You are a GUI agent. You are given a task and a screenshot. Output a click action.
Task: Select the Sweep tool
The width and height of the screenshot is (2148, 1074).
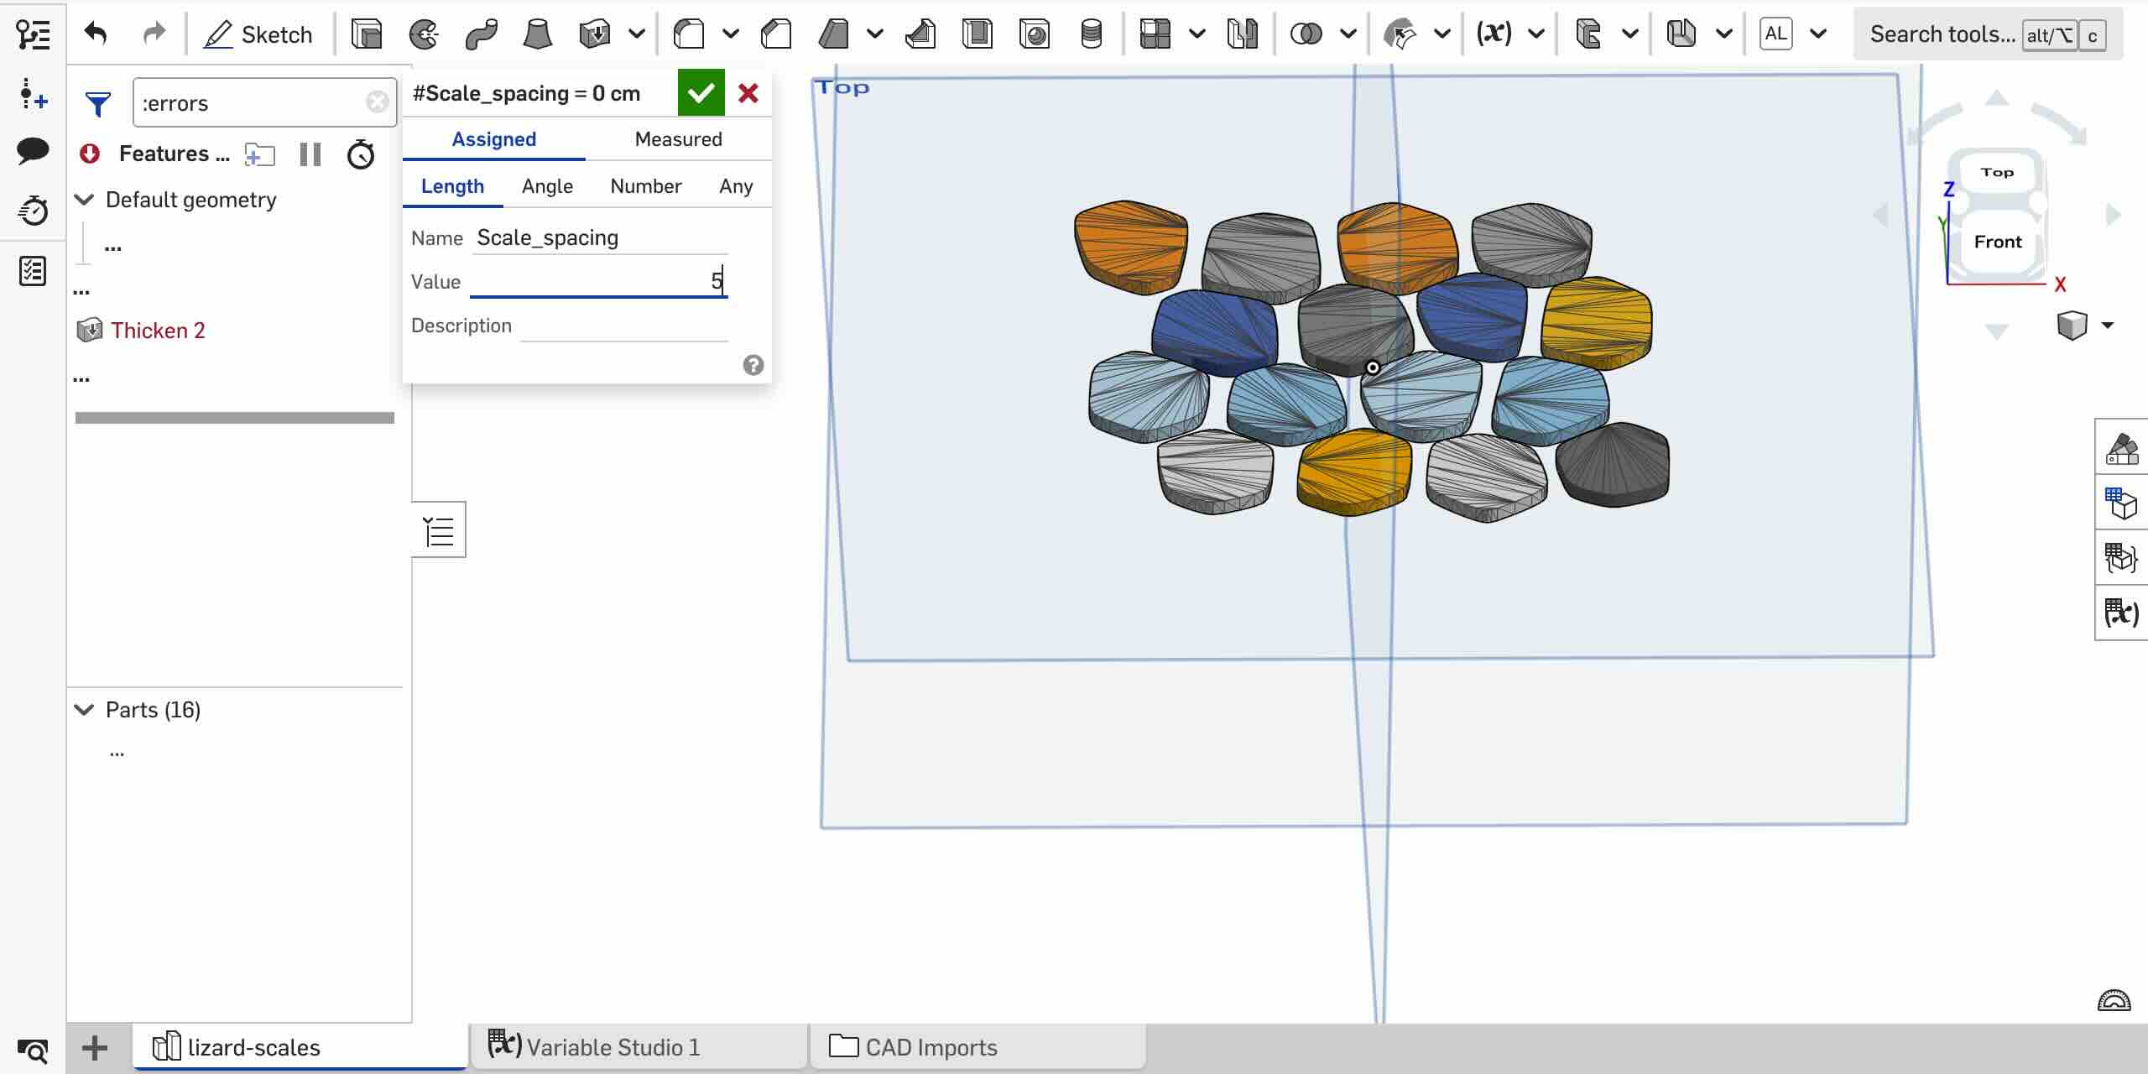(x=481, y=34)
